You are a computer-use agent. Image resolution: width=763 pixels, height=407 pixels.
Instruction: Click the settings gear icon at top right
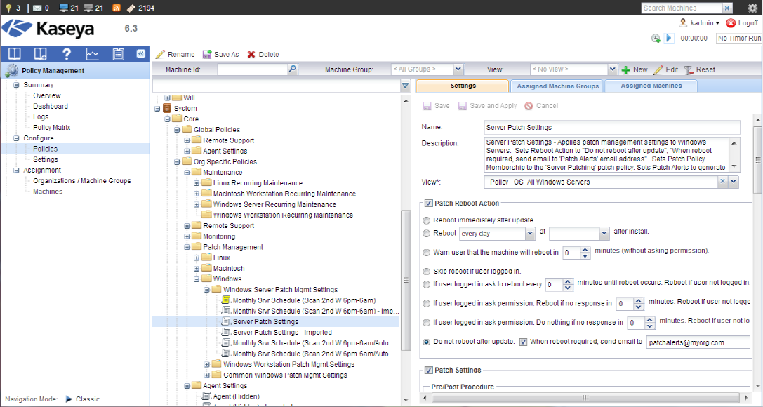[752, 8]
